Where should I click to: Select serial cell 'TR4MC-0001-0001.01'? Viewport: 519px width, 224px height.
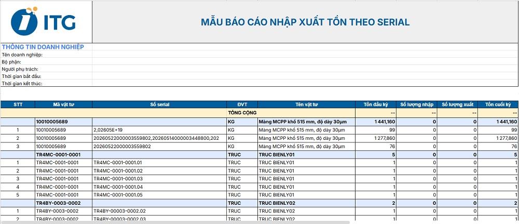coord(159,162)
